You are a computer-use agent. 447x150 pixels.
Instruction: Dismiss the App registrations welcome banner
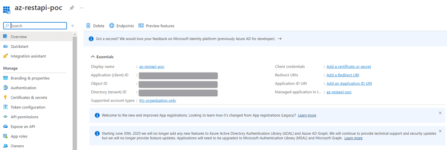[x=440, y=113]
